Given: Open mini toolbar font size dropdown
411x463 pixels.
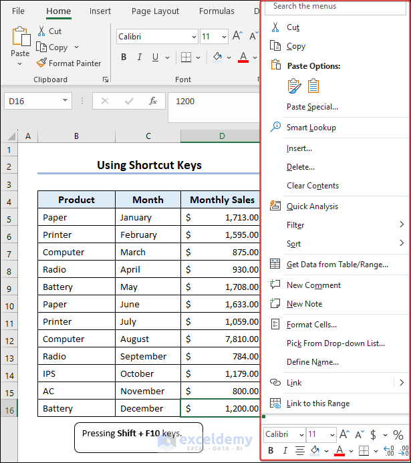Looking at the screenshot, I should pyautogui.click(x=332, y=435).
